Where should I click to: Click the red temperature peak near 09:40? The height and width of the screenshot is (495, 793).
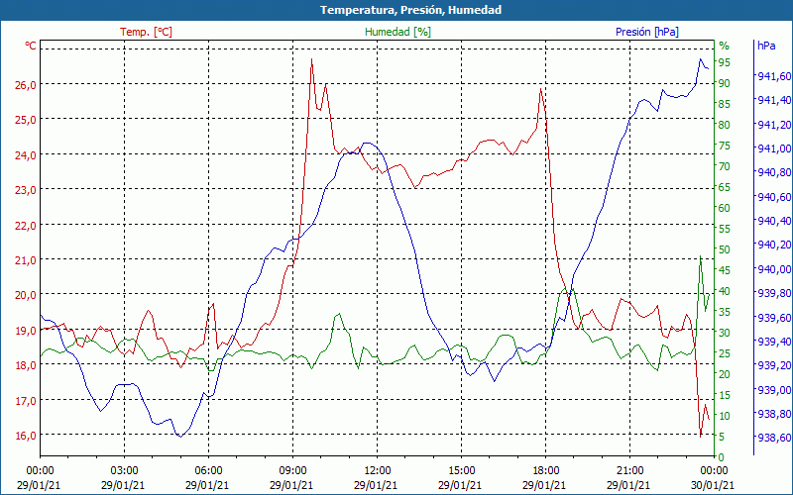311,59
